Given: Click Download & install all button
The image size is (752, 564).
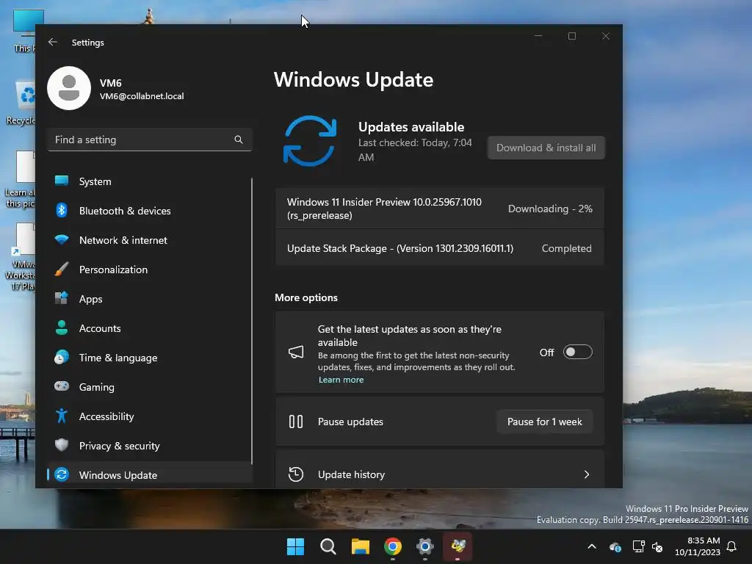Looking at the screenshot, I should [546, 148].
